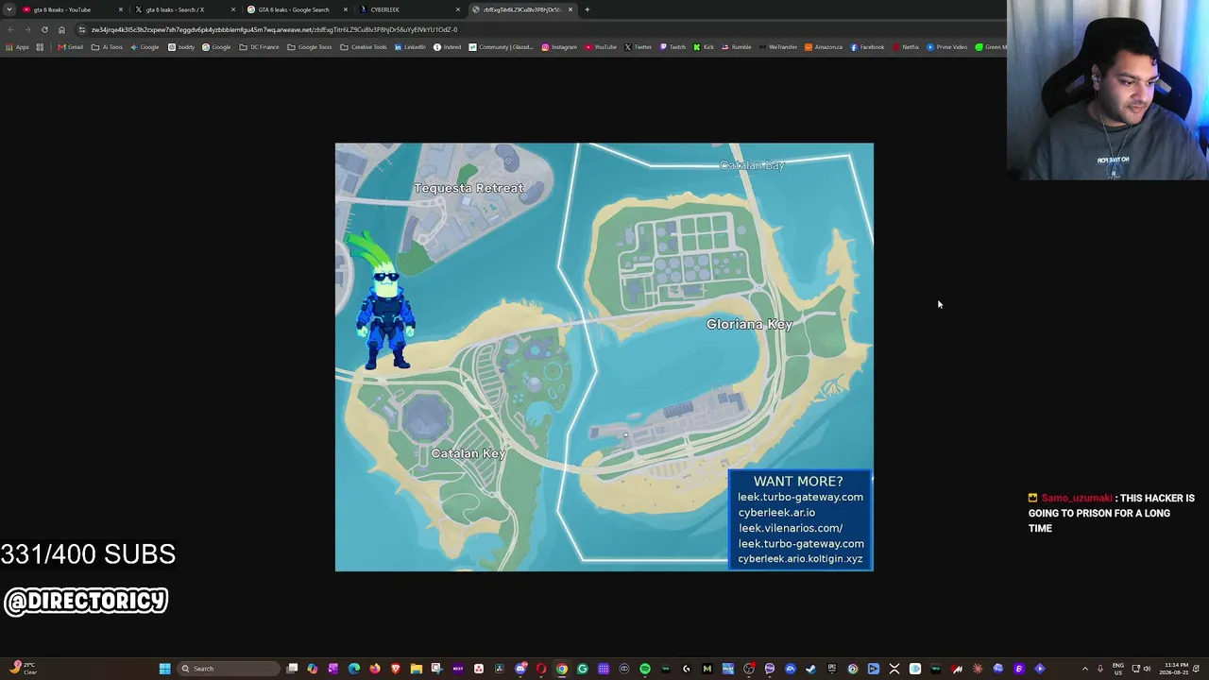This screenshot has width=1209, height=680.
Task: Close the active zbfExgTitr6LZ9Cu8lv tab
Action: [570, 9]
